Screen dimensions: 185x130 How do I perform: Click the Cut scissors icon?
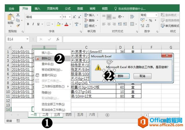tap(18, 15)
